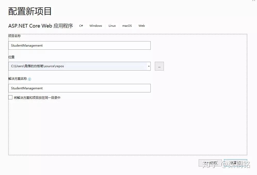This screenshot has height=175, width=257.
Task: Select the macOS platform tag
Action: pos(127,26)
